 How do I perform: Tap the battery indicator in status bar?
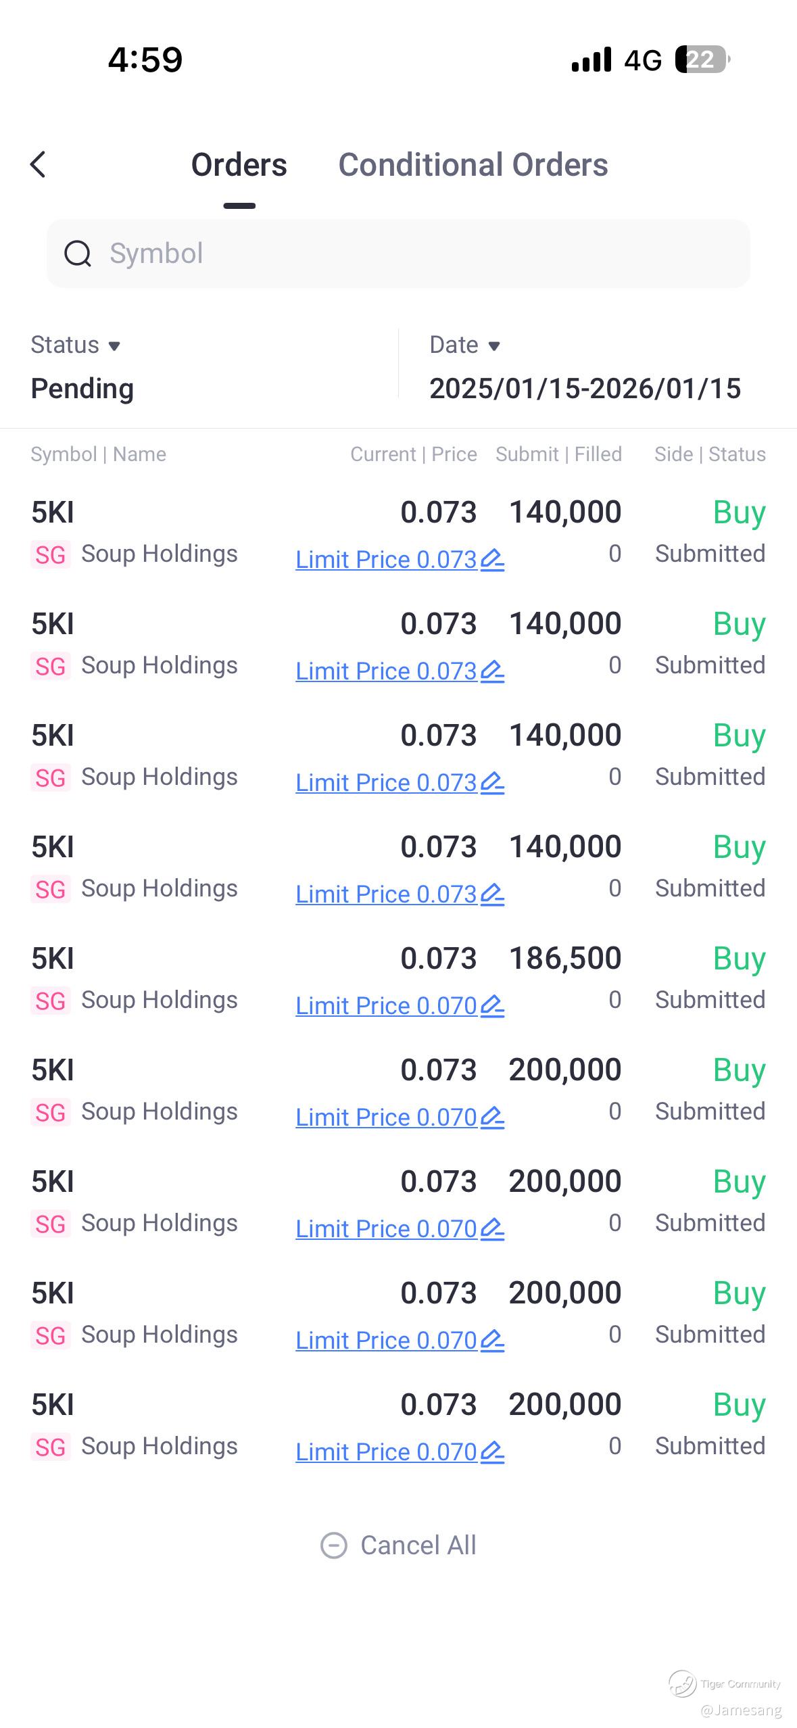point(702,59)
